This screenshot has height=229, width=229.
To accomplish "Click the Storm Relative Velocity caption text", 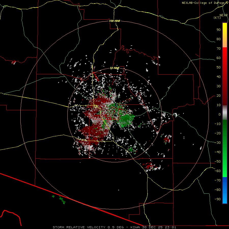I will [114, 227].
